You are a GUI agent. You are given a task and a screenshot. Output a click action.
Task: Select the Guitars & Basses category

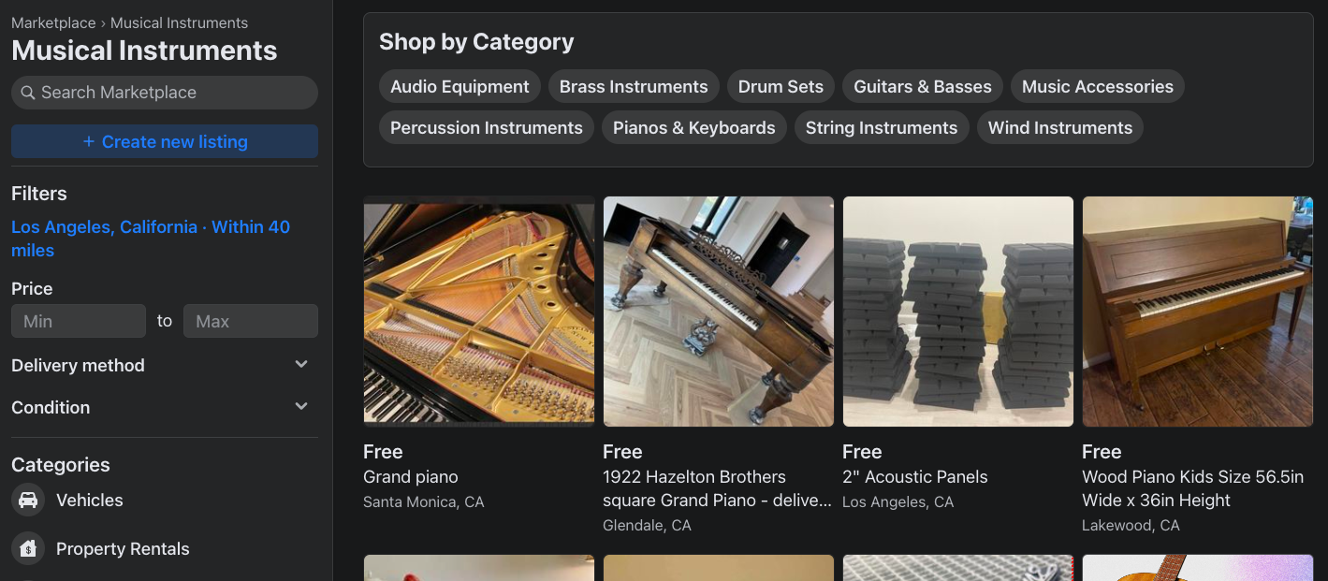point(922,86)
